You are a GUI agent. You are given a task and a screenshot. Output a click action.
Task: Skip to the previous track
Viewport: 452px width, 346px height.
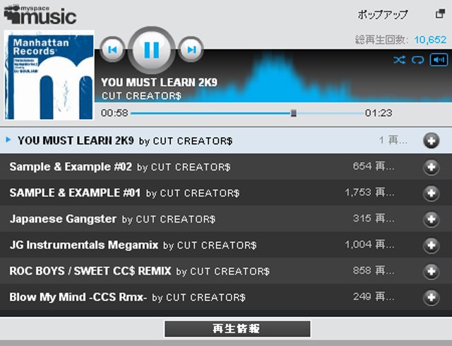click(112, 49)
